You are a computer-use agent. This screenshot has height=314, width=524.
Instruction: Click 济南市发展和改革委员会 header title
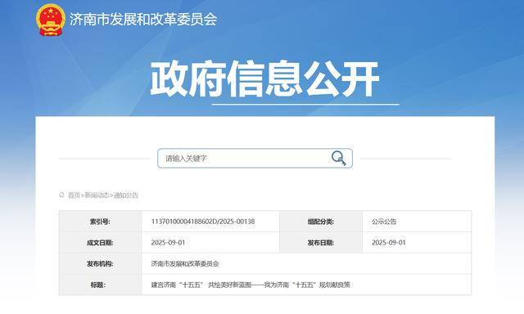point(143,20)
